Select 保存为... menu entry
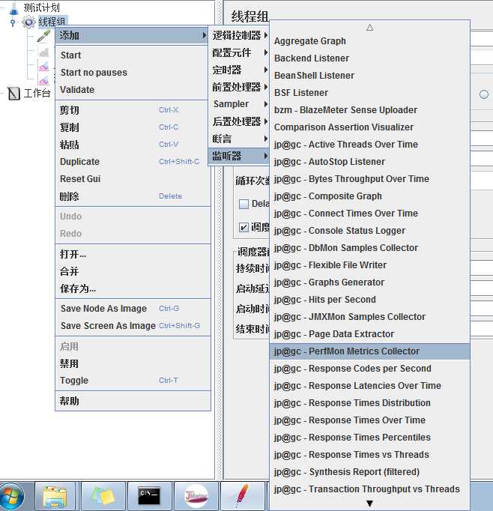The image size is (493, 511). (133, 288)
